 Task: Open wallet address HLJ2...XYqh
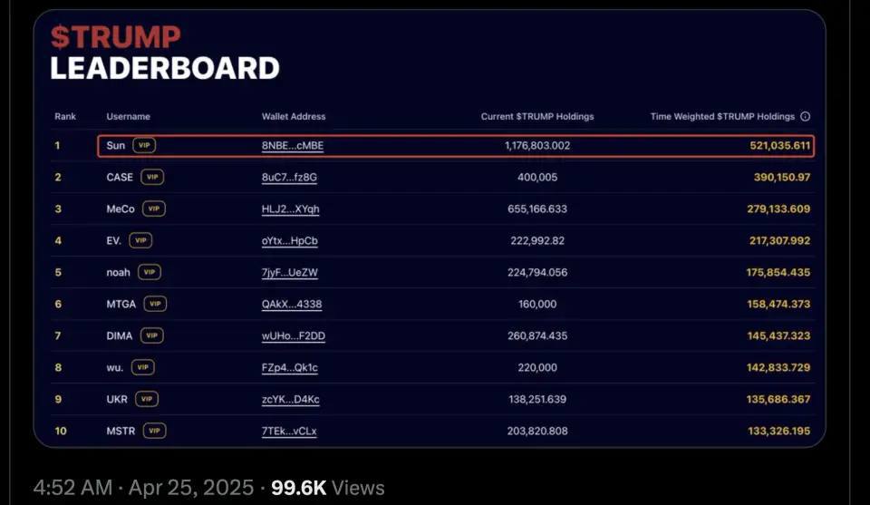(291, 209)
